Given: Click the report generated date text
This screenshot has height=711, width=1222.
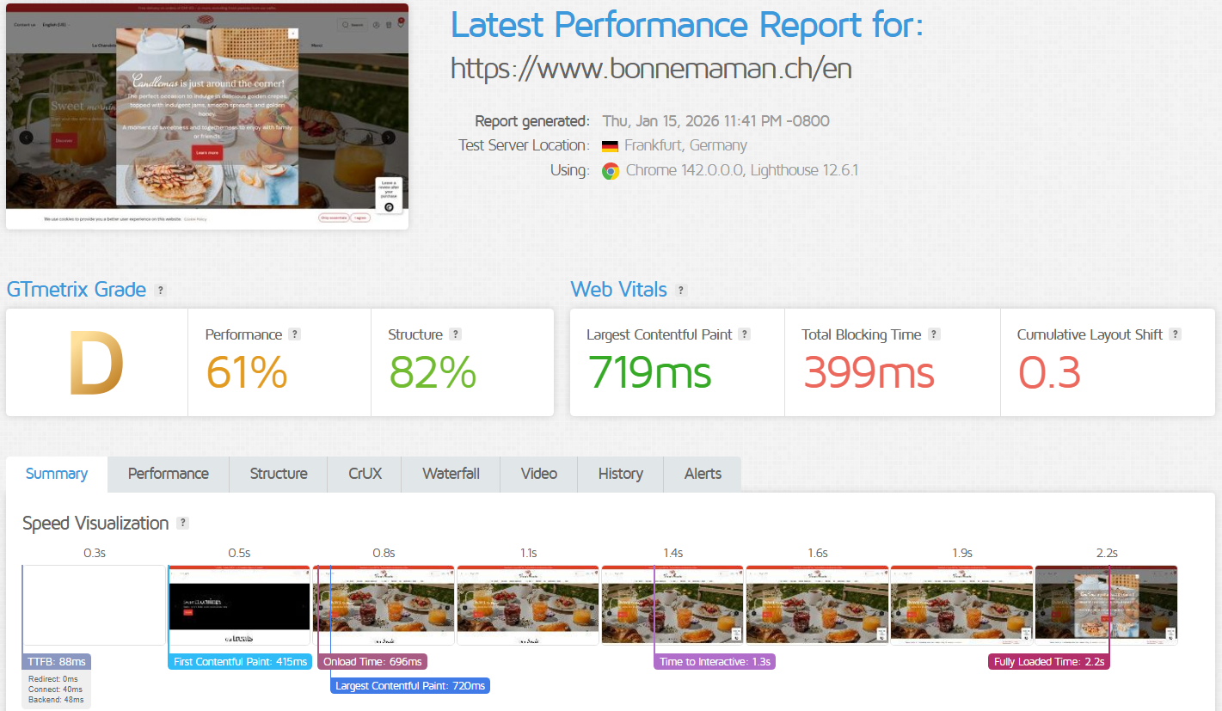Looking at the screenshot, I should point(715,121).
